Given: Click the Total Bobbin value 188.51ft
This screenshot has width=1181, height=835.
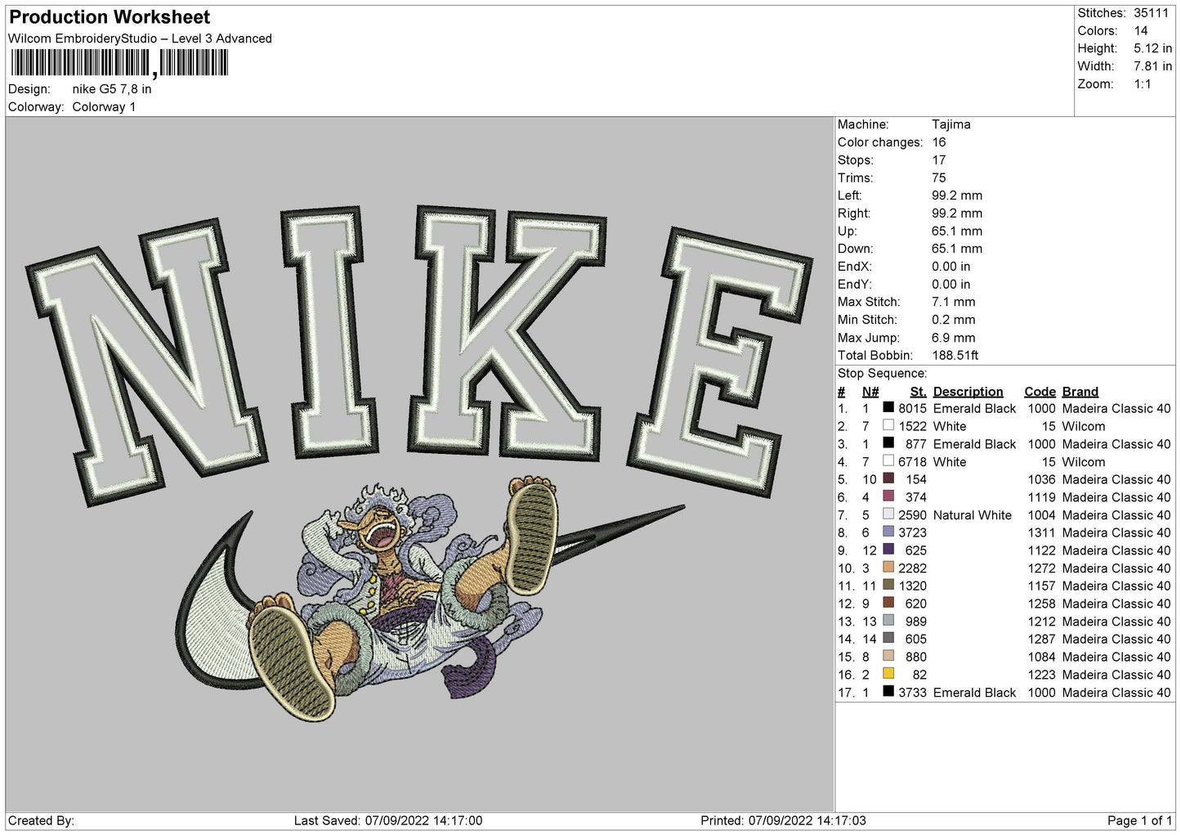Looking at the screenshot, I should 955,356.
